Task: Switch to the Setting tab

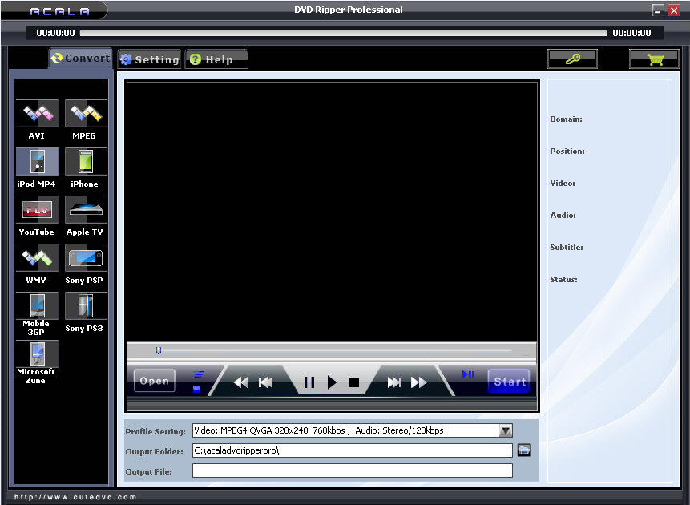Action: tap(149, 59)
